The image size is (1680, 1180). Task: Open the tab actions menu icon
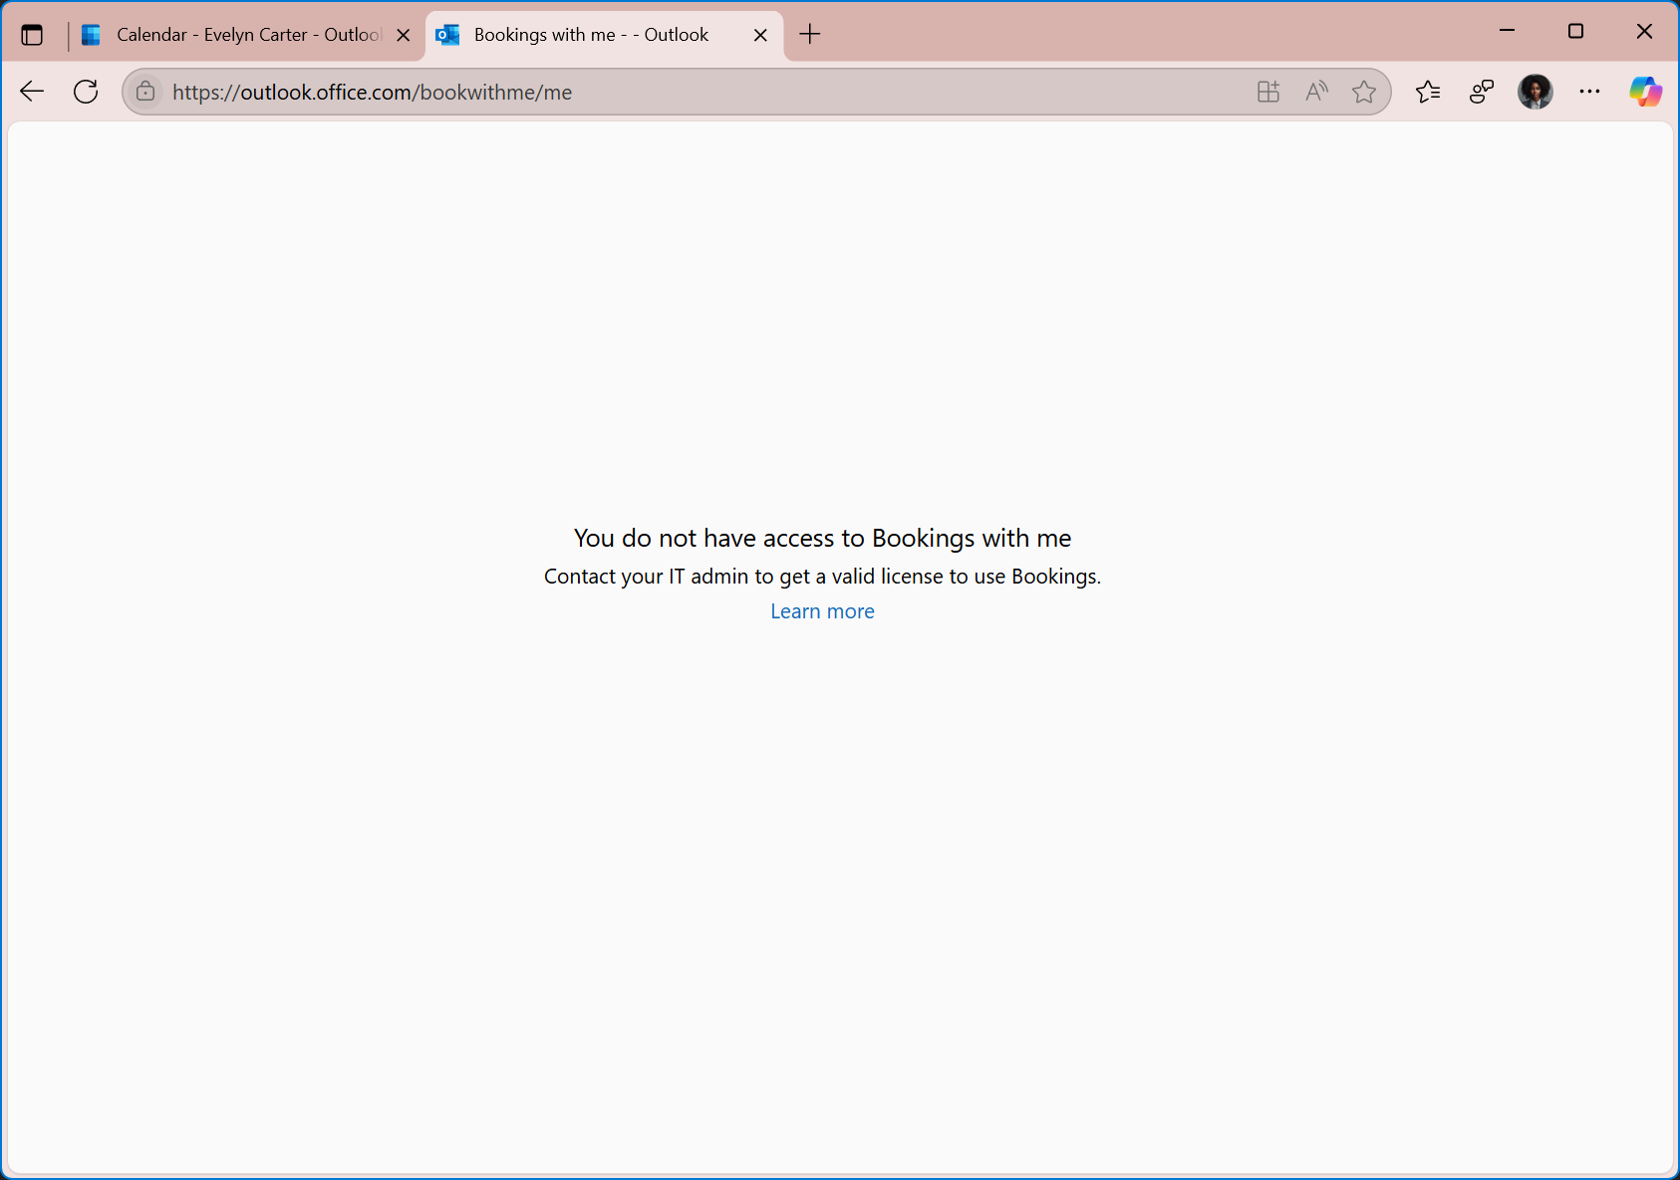click(x=32, y=35)
